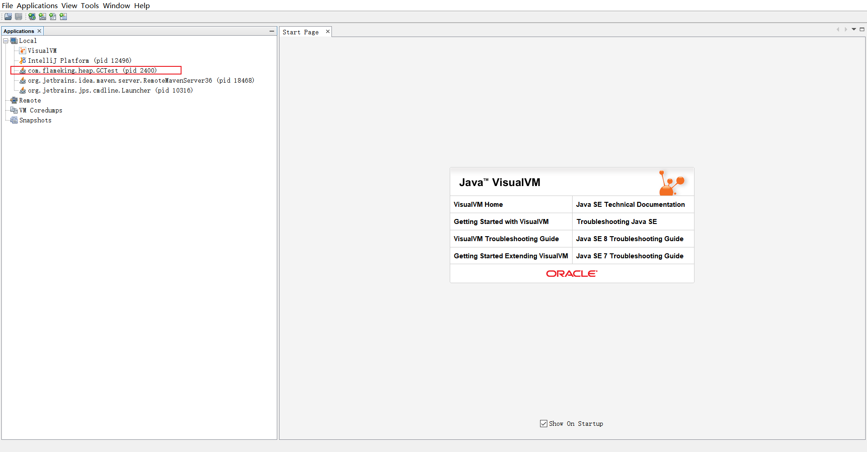This screenshot has height=452, width=867.
Task: Open the File menu
Action: click(x=7, y=5)
